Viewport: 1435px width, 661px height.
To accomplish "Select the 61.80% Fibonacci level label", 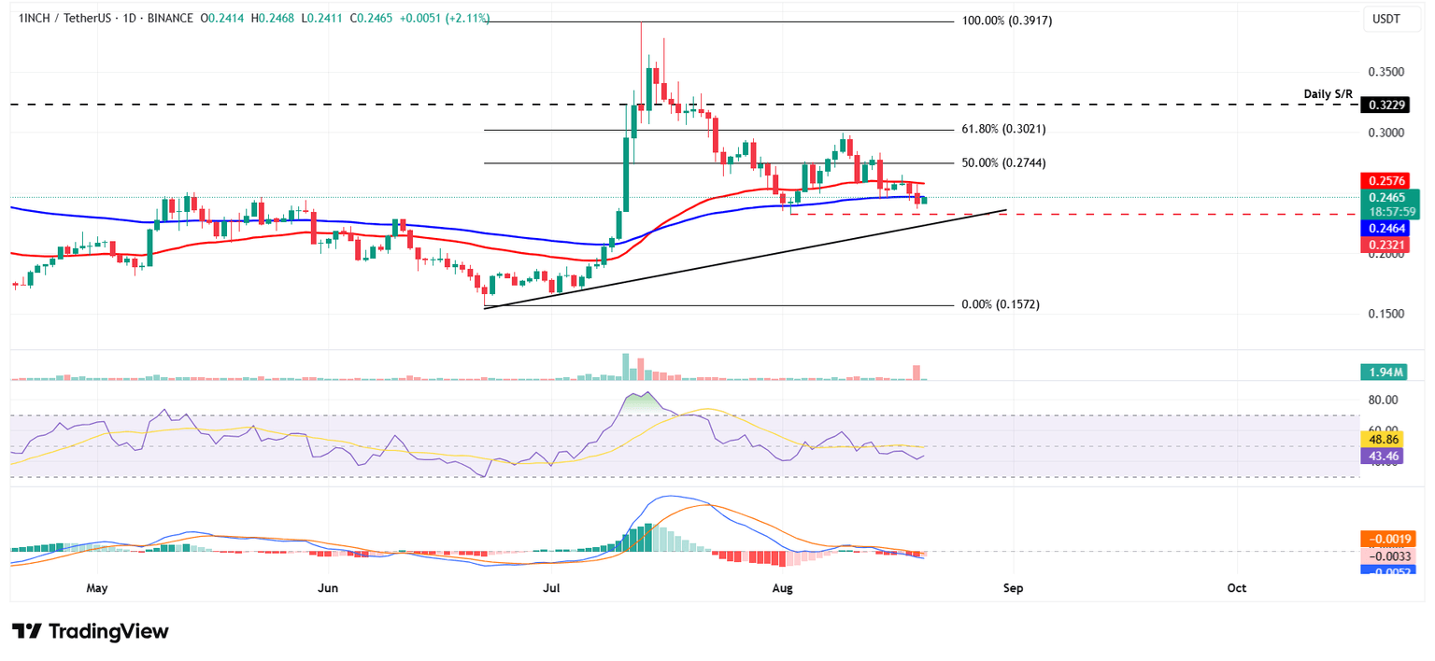I will pos(1003,129).
